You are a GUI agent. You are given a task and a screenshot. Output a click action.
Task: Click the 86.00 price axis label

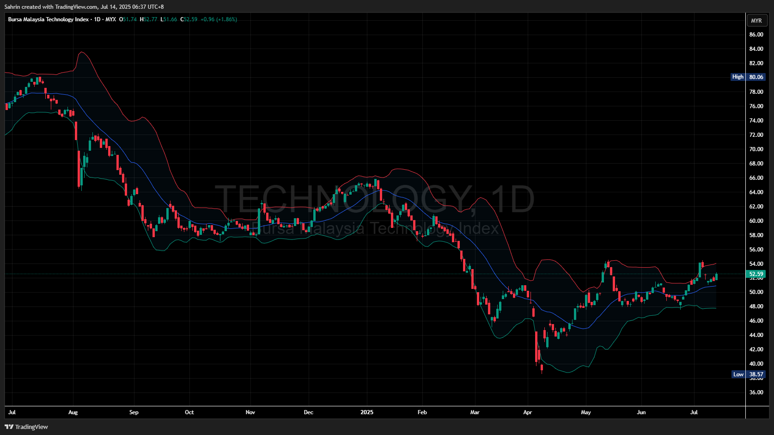[756, 35]
